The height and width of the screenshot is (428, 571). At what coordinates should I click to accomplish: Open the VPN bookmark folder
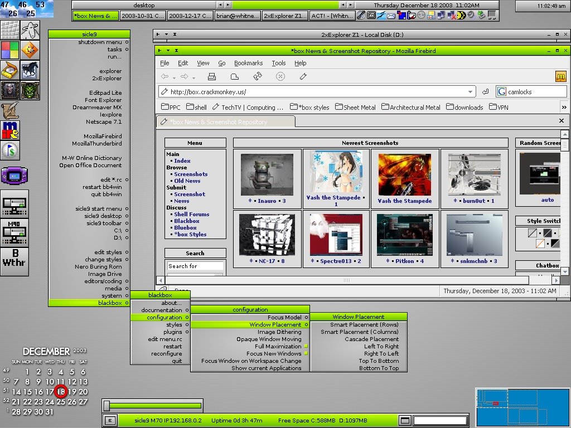pyautogui.click(x=499, y=108)
